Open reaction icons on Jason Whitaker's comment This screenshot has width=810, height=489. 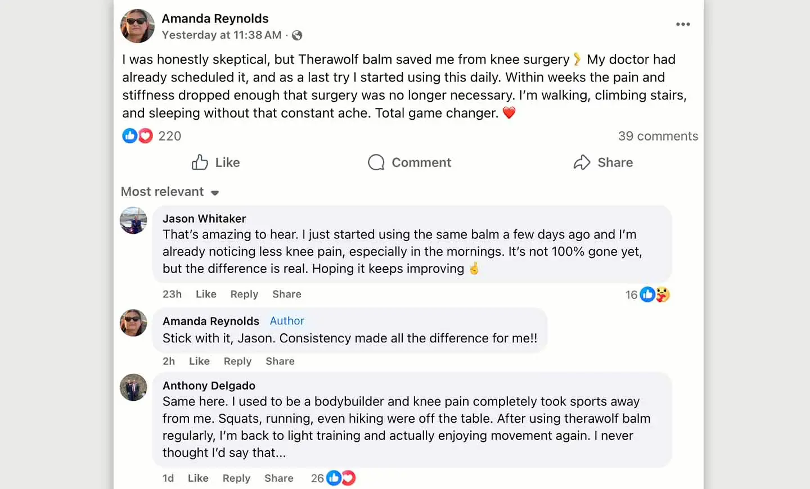[x=655, y=295]
